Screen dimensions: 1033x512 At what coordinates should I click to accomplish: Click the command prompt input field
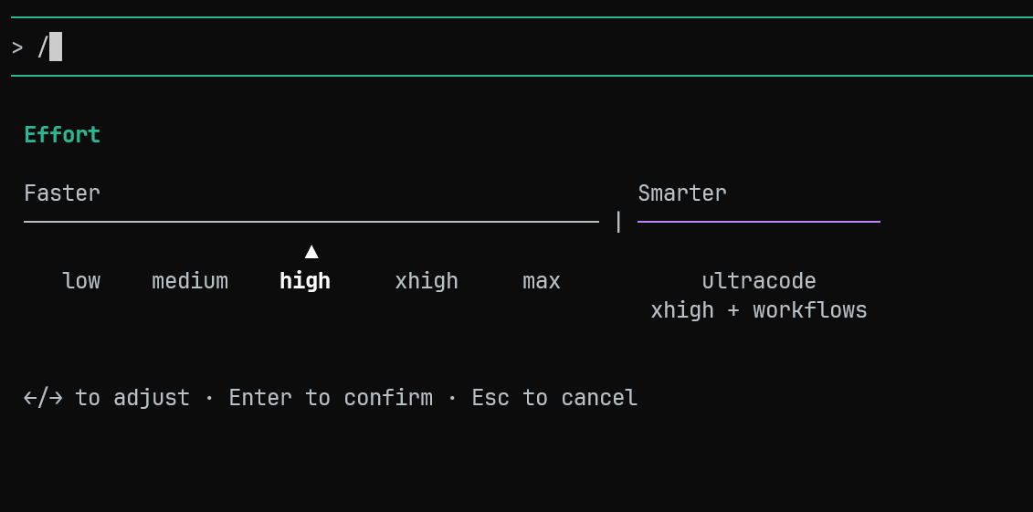[522, 47]
